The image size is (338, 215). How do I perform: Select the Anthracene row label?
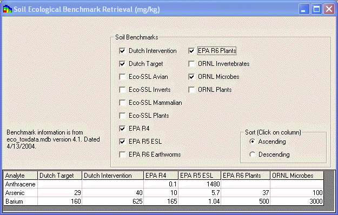pos(21,184)
